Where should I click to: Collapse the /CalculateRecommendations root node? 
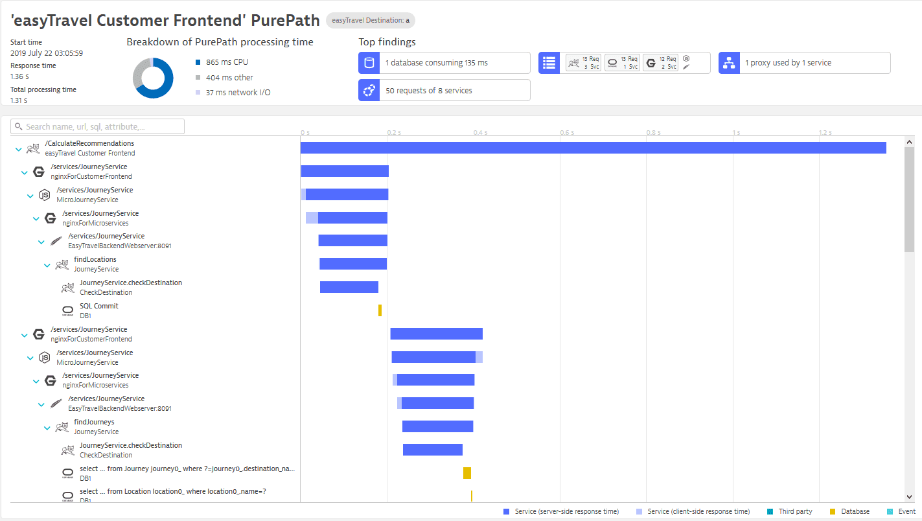pyautogui.click(x=18, y=149)
